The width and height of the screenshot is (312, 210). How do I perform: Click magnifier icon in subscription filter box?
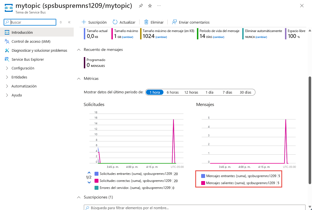(87, 208)
